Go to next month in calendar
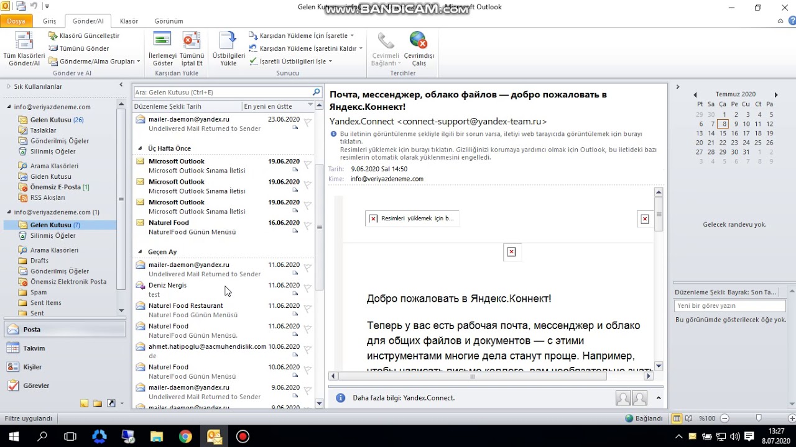The height and width of the screenshot is (447, 796). (x=775, y=95)
